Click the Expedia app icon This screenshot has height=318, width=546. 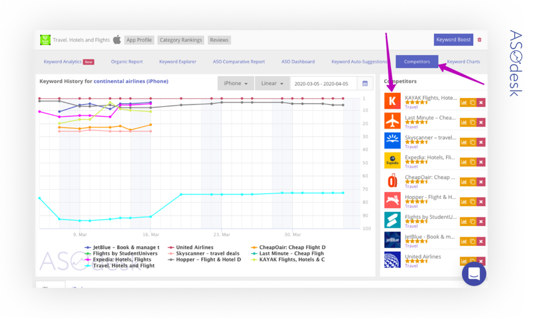pos(392,160)
